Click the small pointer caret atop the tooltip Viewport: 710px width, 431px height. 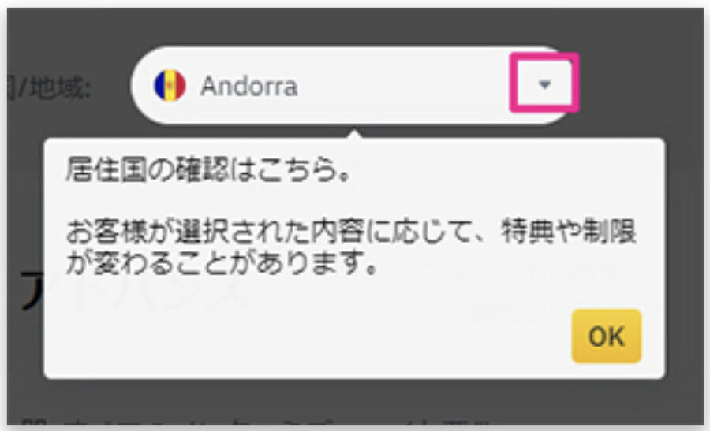click(355, 135)
